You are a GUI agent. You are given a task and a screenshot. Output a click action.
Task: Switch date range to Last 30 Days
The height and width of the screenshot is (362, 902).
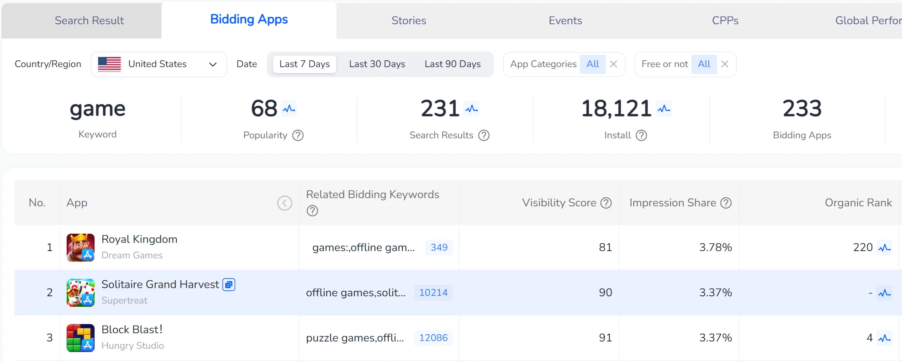[377, 64]
